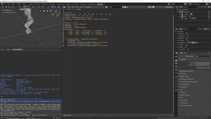Toggle line numbers display in text editor
This screenshot has height=119, width=211.
tap(149, 7)
